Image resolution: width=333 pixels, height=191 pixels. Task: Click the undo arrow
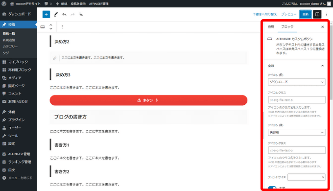[x=64, y=14]
